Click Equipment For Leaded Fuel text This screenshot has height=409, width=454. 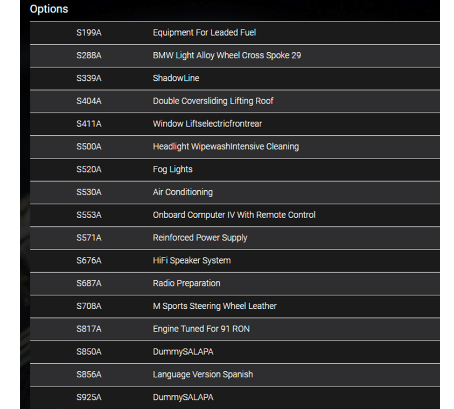204,33
